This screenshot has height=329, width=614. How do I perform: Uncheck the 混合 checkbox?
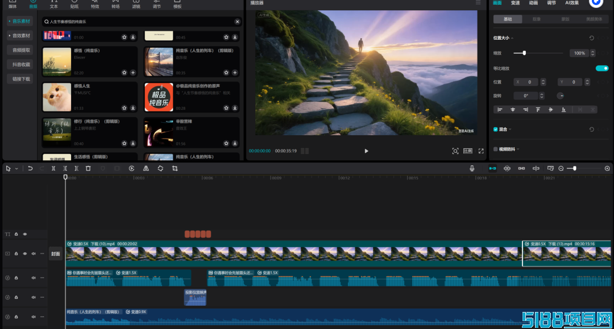pos(495,129)
